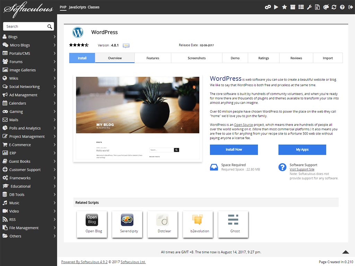Expand the Ad Management category
The height and width of the screenshot is (266, 355).
(28, 95)
